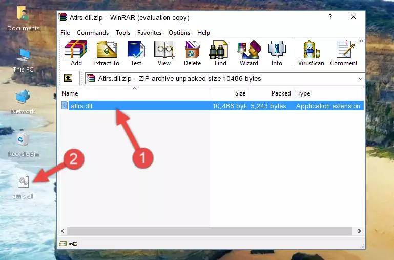Screen dimensions: 394x260
Task: Select the attrs.dll file on desktop
Action: tap(24, 186)
